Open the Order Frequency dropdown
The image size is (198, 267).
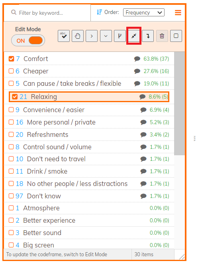click(x=143, y=12)
